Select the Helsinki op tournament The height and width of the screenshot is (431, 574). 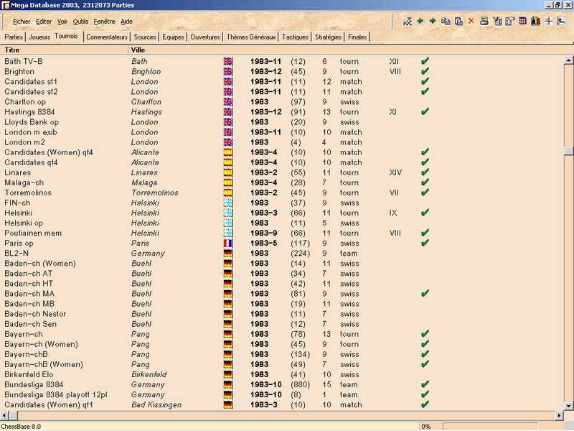[x=282, y=223]
